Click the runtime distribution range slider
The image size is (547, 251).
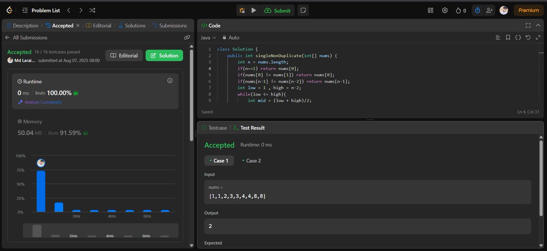[x=100, y=231]
